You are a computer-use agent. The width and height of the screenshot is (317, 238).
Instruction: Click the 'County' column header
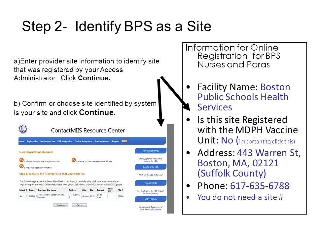coord(32,190)
